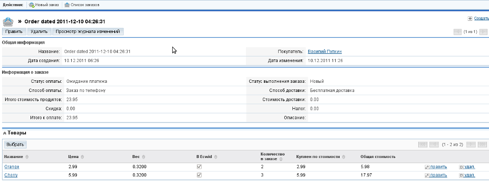
Task: Click the trash delete icon for Cherry
Action: coord(461,175)
